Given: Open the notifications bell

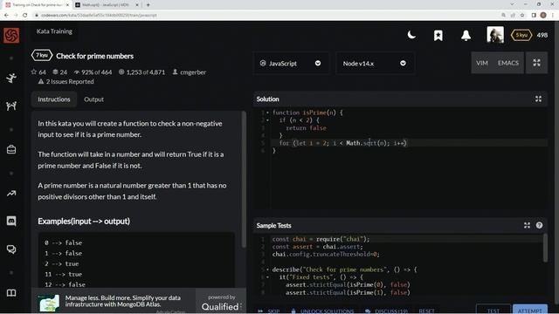Looking at the screenshot, I should [466, 35].
